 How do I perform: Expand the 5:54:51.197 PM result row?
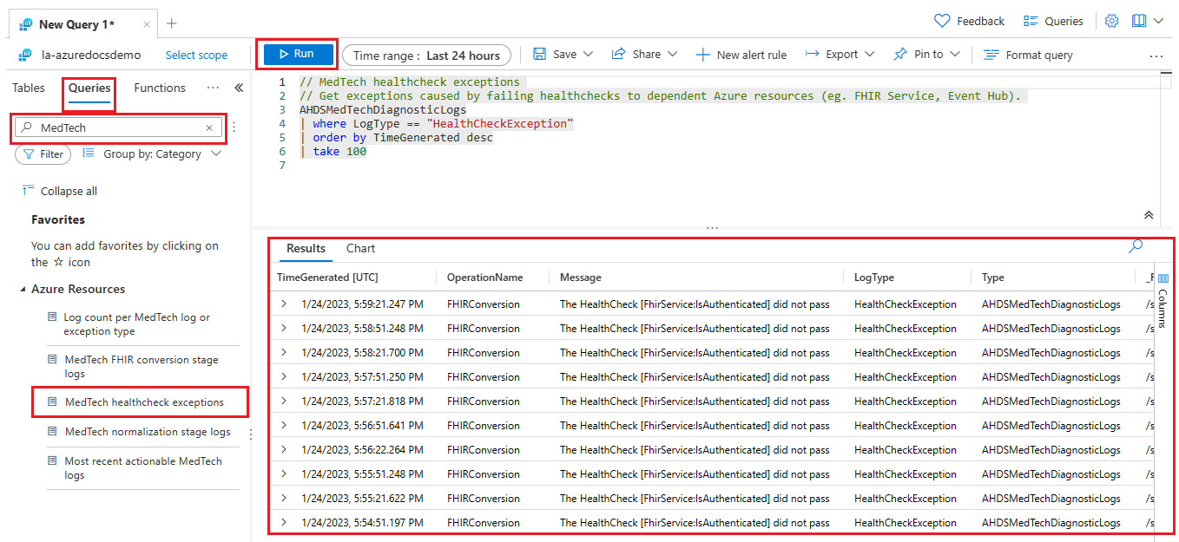click(283, 523)
